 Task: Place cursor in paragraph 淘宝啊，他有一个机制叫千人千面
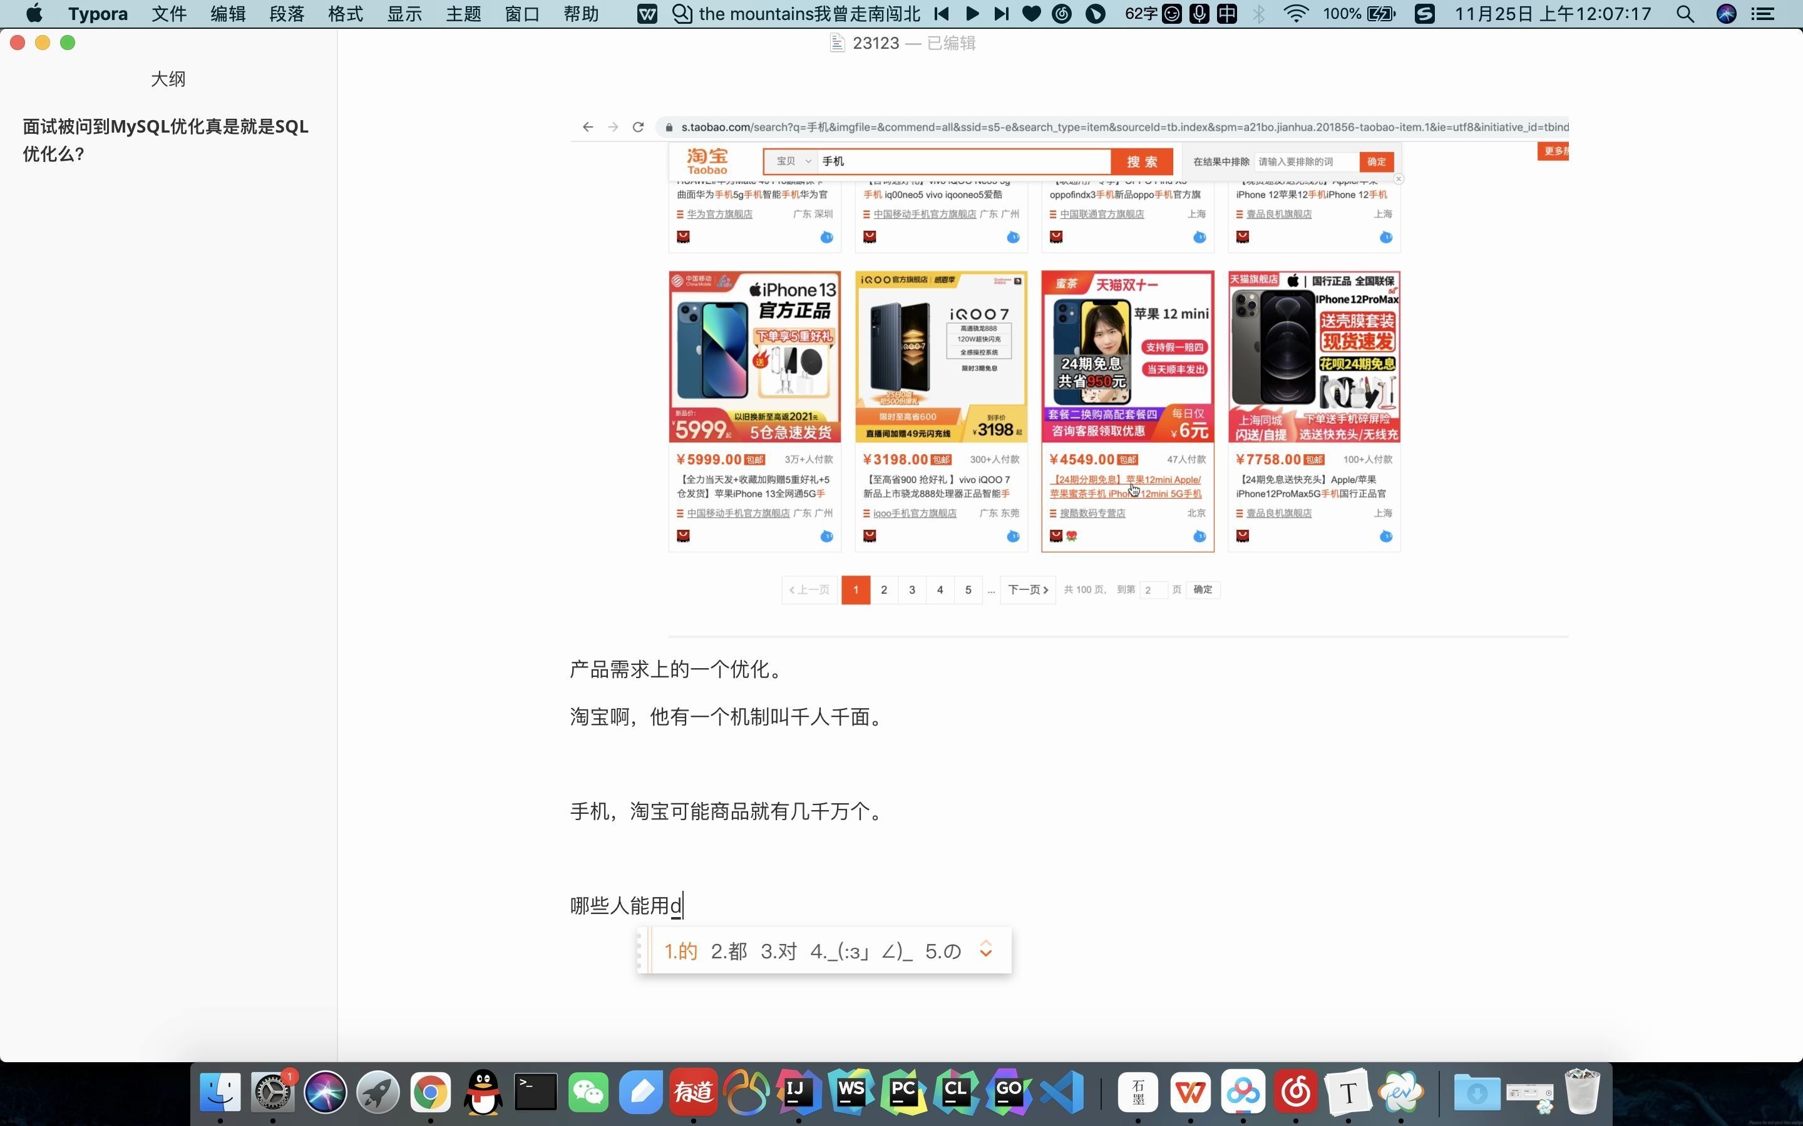[727, 717]
